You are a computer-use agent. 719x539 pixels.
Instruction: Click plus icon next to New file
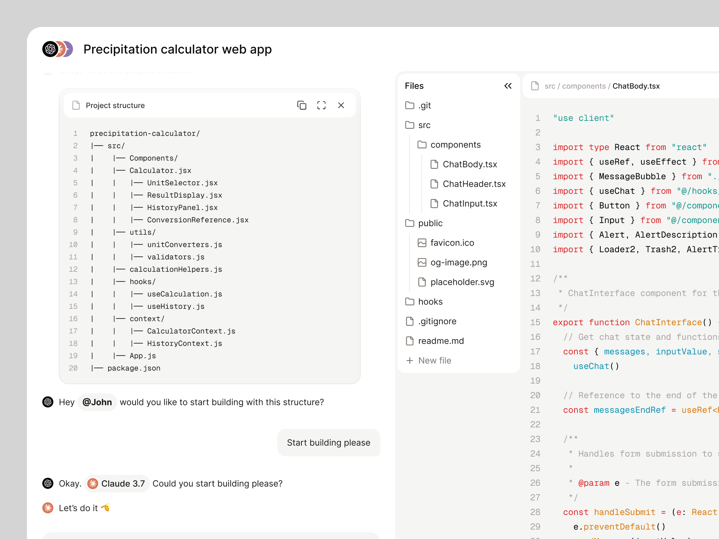coord(410,360)
